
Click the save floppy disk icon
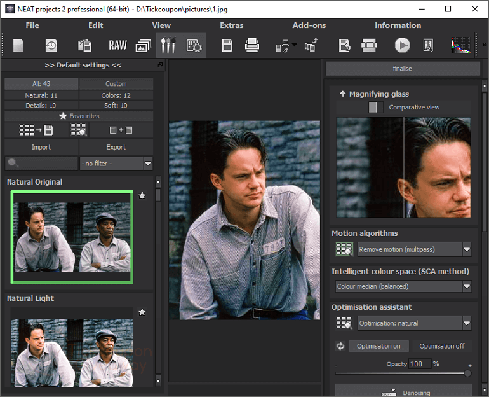(x=227, y=45)
